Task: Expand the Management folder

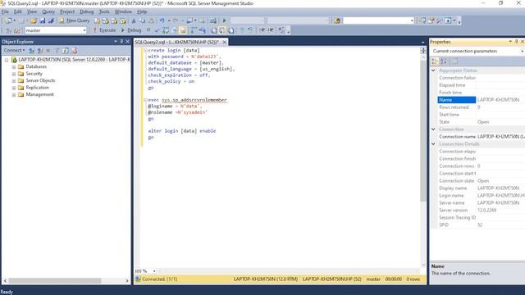Action: [x=14, y=95]
